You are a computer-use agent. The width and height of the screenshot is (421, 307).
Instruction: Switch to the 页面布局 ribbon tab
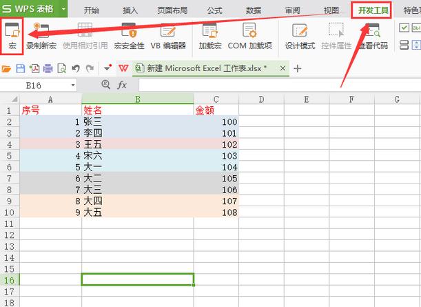[172, 10]
